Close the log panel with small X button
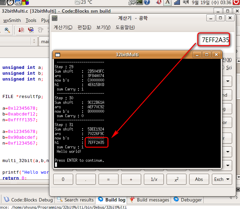 tap(238, 189)
